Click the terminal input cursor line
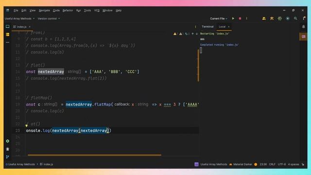The width and height of the screenshot is (311, 175). tap(201, 51)
